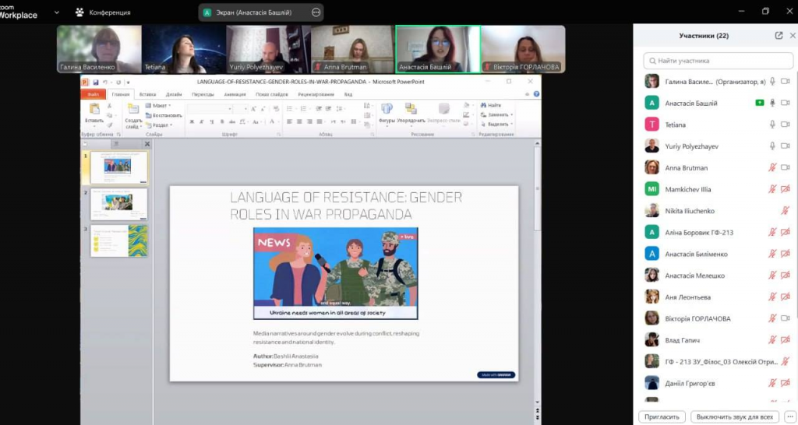The height and width of the screenshot is (425, 798).
Task: Expand the Zoom Workplace dropdown arrow
Action: (56, 12)
